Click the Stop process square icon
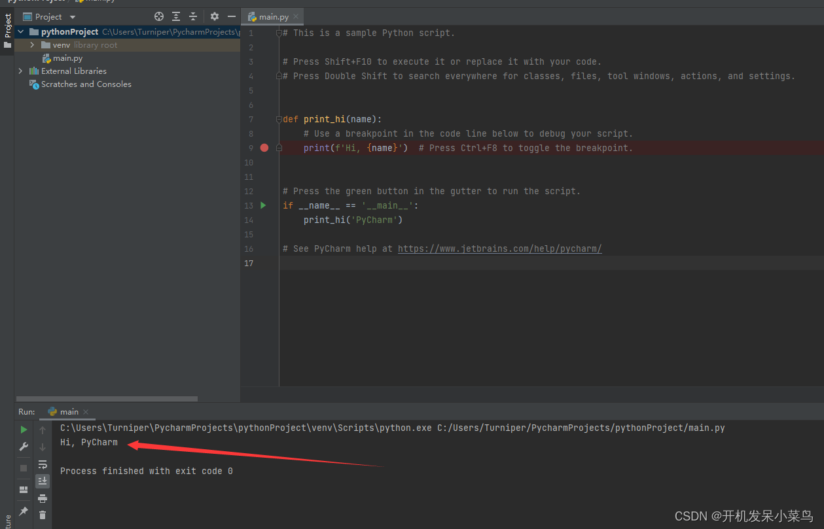This screenshot has height=529, width=824. click(24, 468)
